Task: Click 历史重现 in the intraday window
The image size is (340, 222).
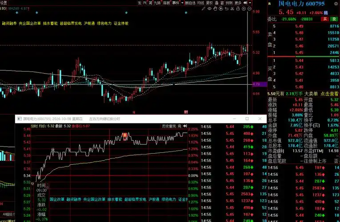Action: (169, 126)
